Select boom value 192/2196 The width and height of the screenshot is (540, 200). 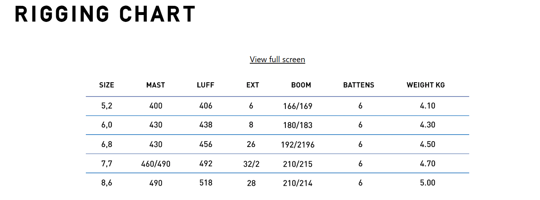click(298, 145)
